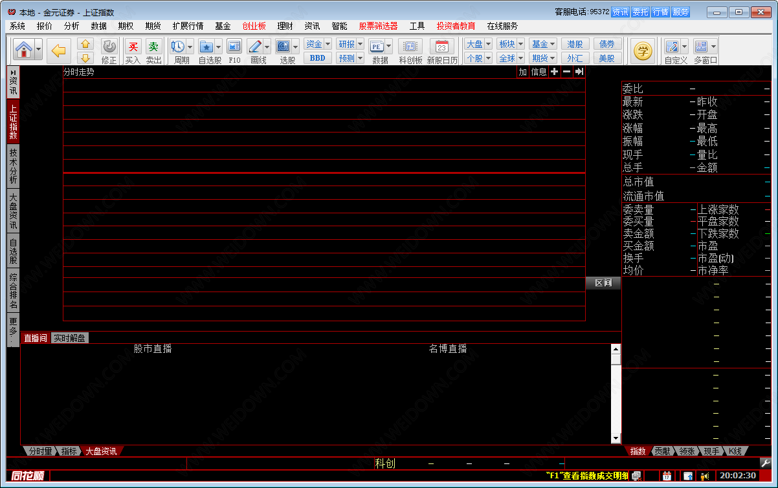Click the status bar calendar icon
778x488 pixels.
(x=667, y=476)
